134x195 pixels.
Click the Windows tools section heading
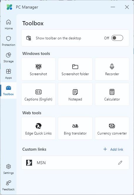click(36, 54)
